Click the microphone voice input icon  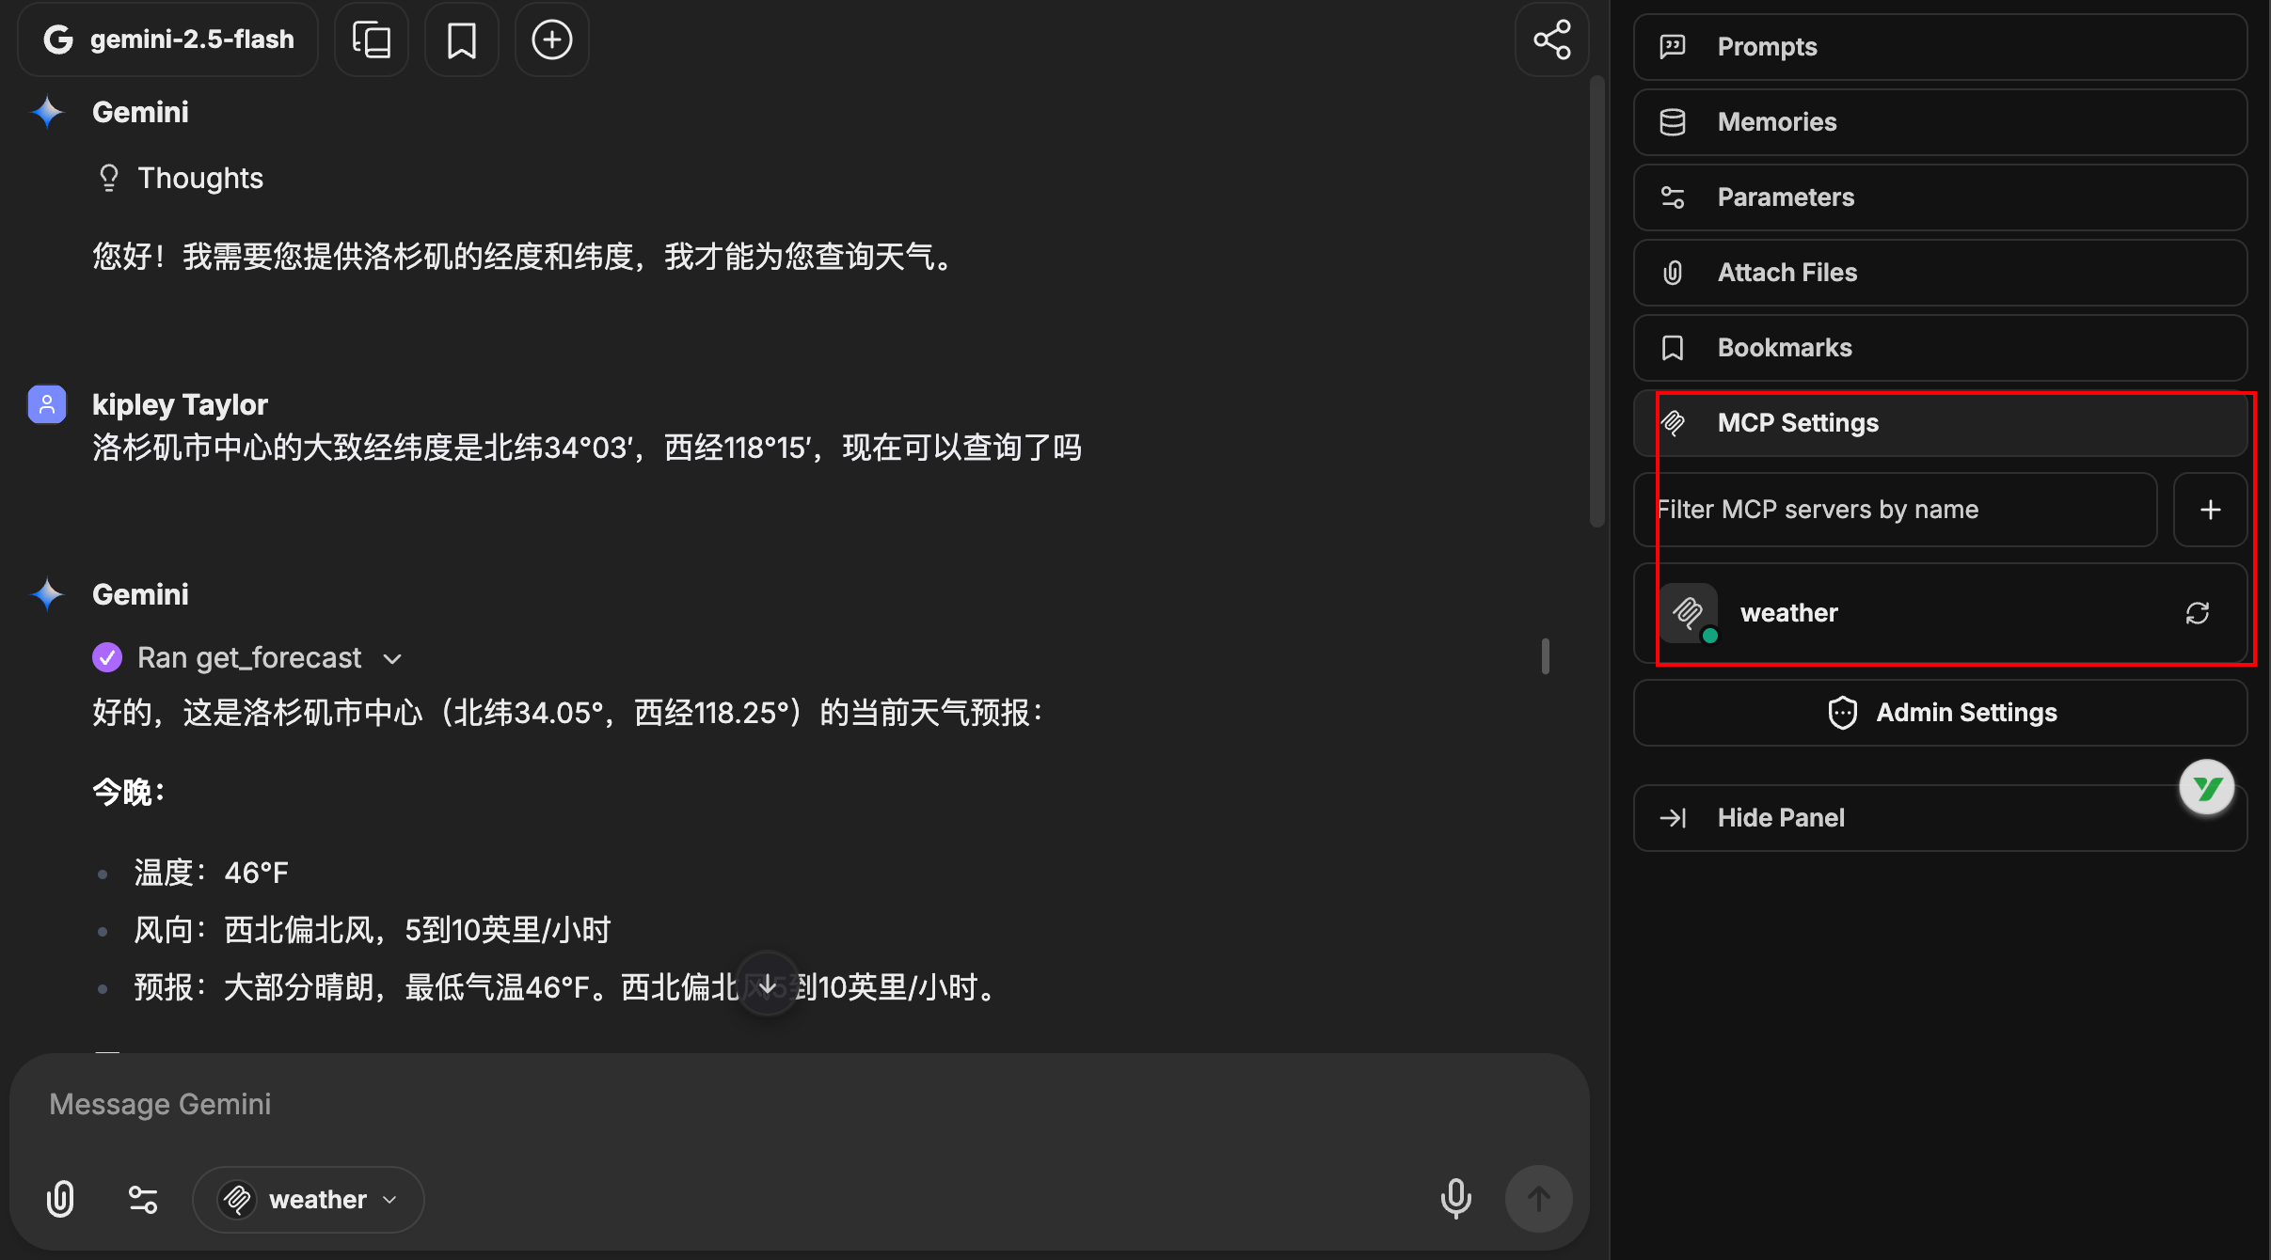(1455, 1199)
